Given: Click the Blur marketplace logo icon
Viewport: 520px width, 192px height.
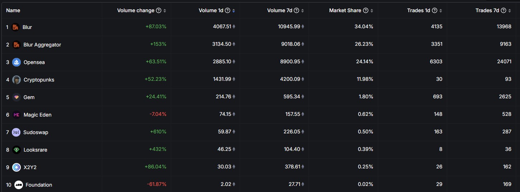Looking at the screenshot, I should pyautogui.click(x=15, y=27).
